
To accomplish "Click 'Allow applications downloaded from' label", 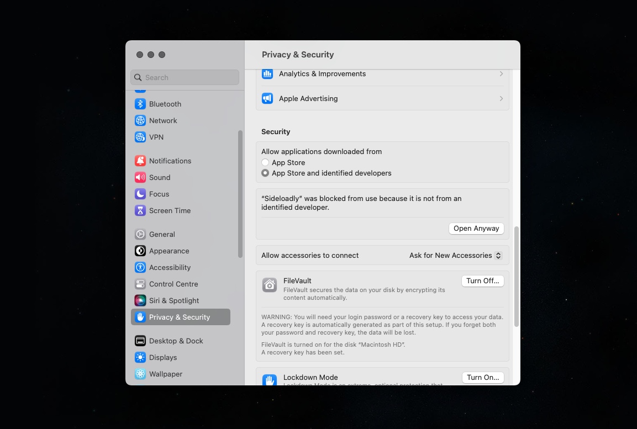I will pyautogui.click(x=322, y=151).
